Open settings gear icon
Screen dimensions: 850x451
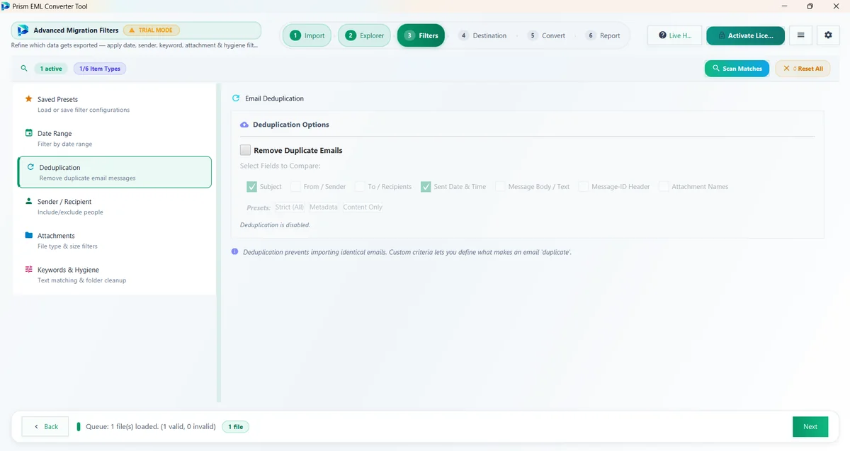tap(829, 35)
